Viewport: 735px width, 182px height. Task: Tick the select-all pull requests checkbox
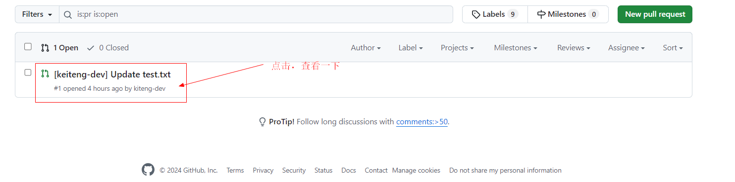pos(28,47)
